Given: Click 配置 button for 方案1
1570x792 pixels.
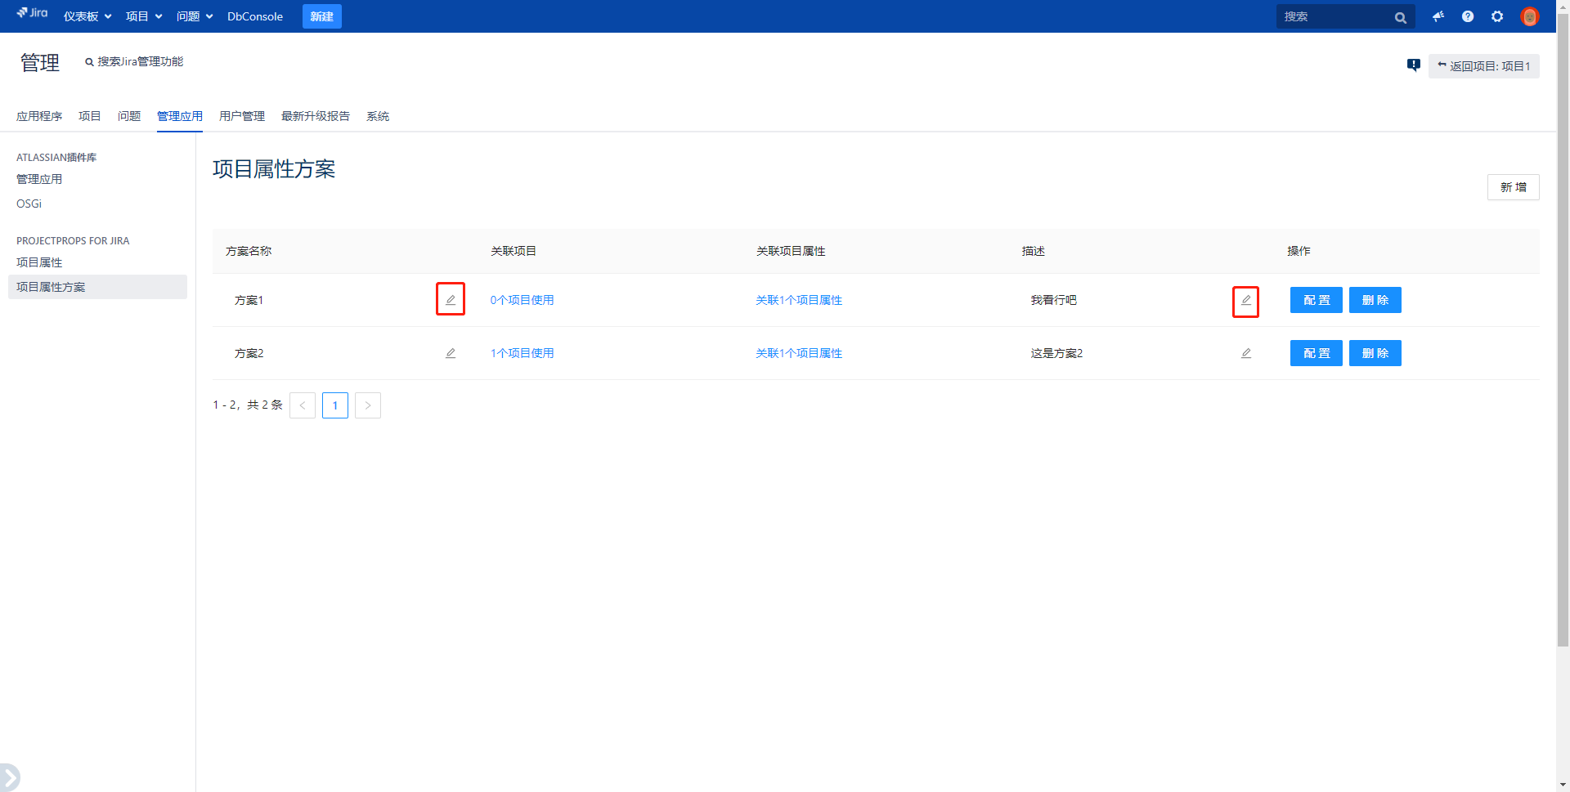Looking at the screenshot, I should click(1316, 300).
